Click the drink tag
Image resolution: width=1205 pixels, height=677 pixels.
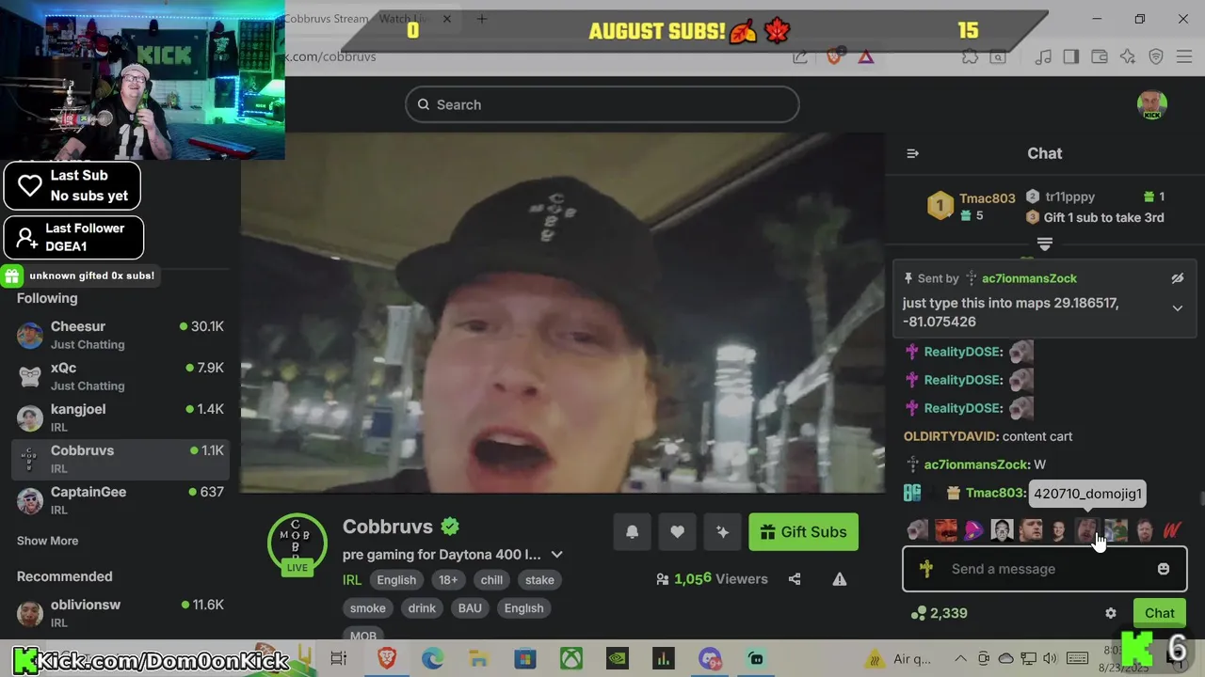(x=422, y=608)
